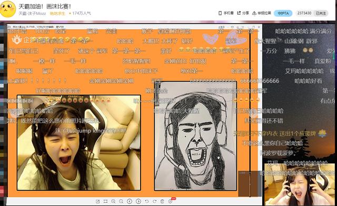Open the streamer's emoji avatar
The width and height of the screenshot is (337, 206).
coord(8,9)
